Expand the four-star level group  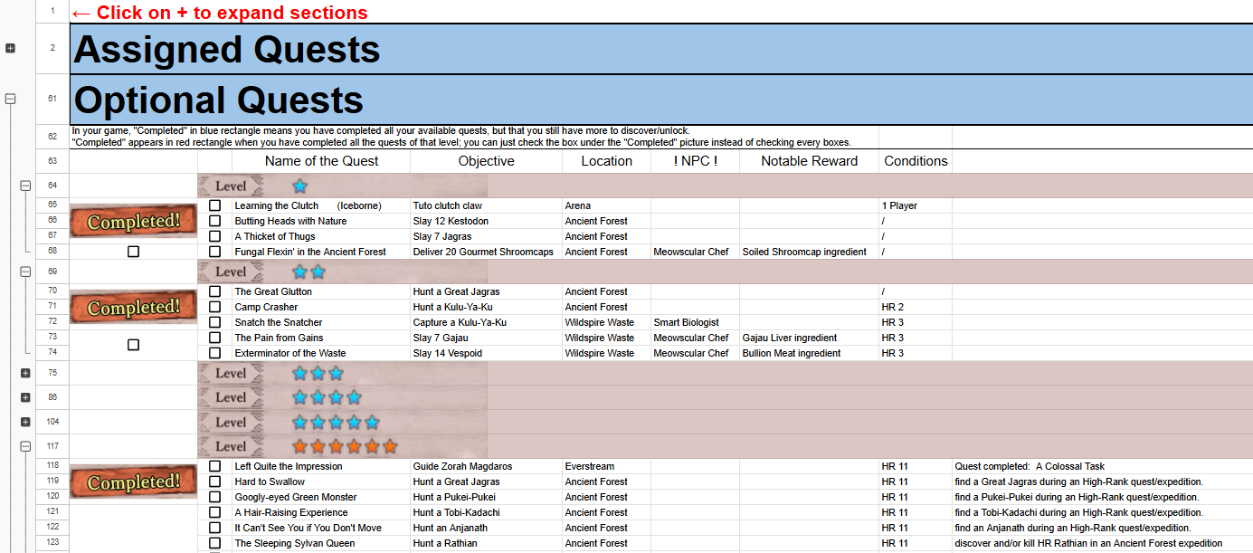tap(25, 397)
